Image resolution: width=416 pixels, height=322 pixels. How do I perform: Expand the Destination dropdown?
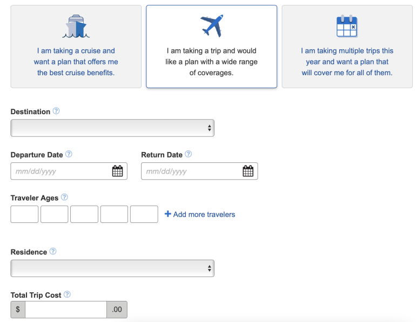pos(112,128)
